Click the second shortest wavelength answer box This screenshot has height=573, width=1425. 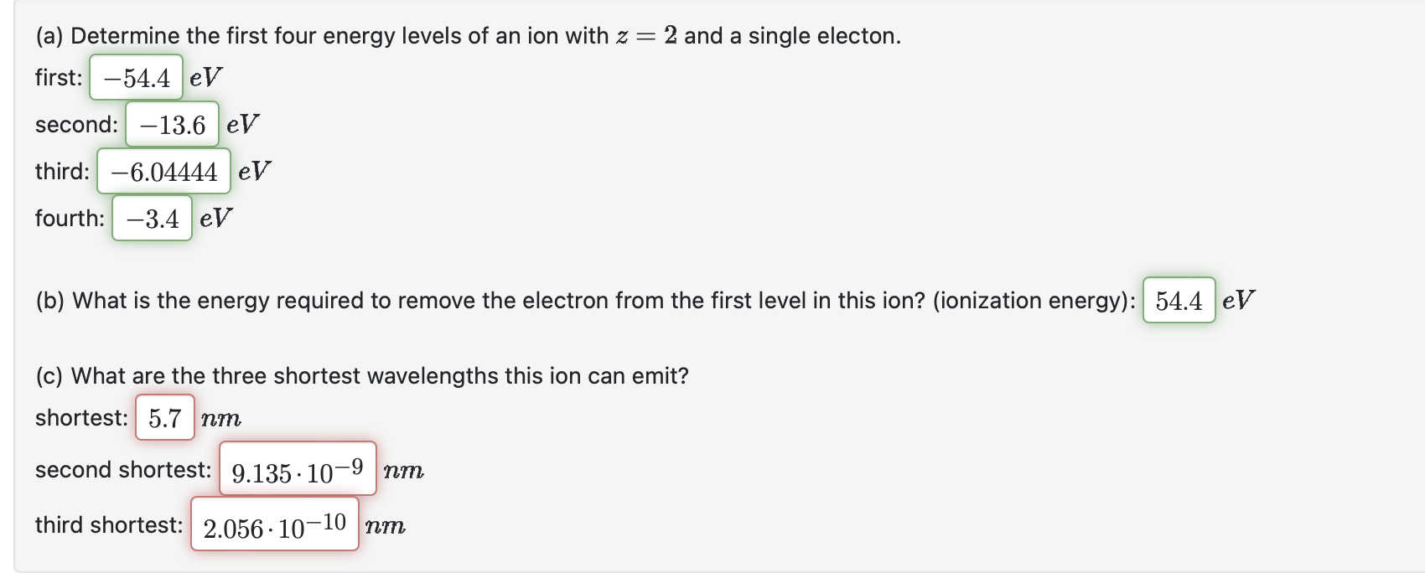coord(297,469)
